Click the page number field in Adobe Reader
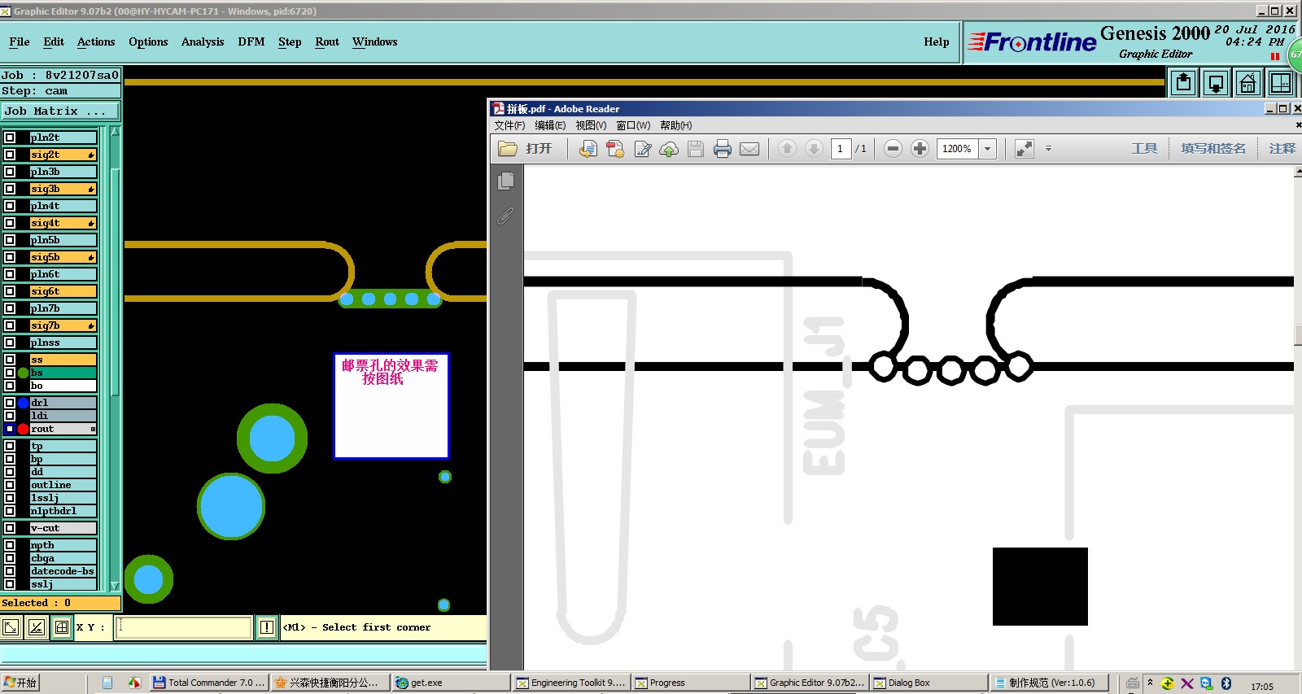Screen dimensions: 1302x694 tap(841, 149)
